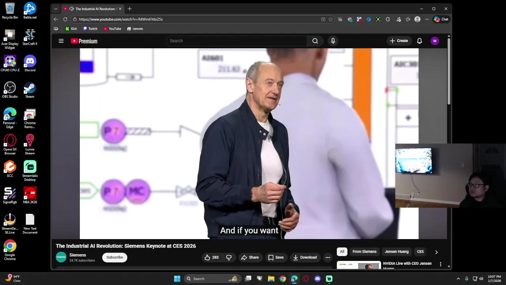Viewport: 506px width, 285px height.
Task: Show more filter chips with right chevron
Action: coord(436,252)
